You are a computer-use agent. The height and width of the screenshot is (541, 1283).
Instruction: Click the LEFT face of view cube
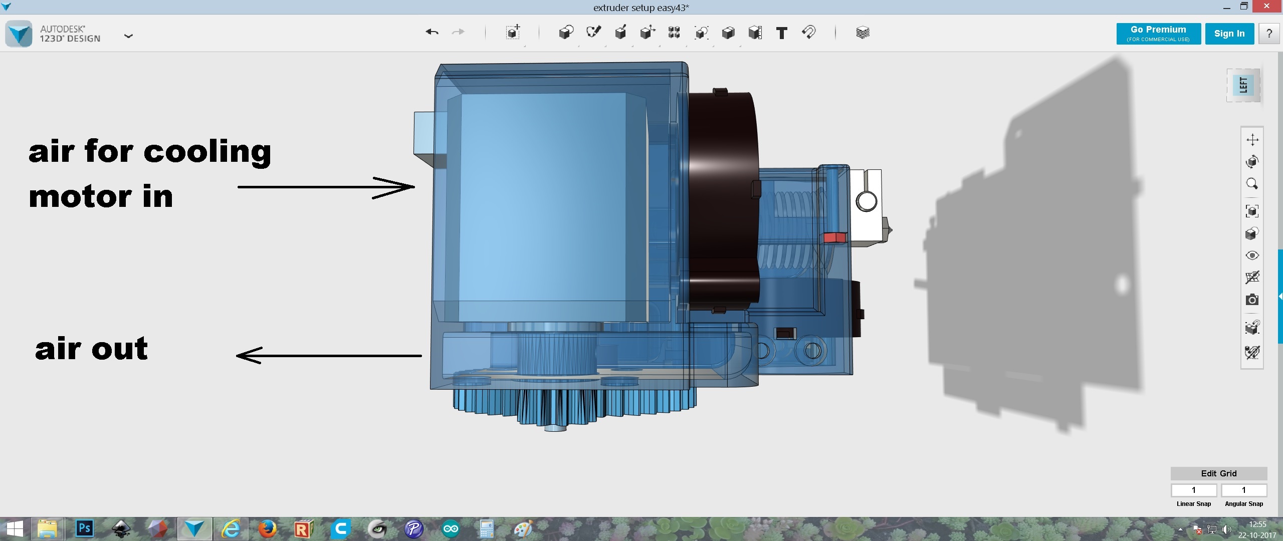(x=1243, y=85)
